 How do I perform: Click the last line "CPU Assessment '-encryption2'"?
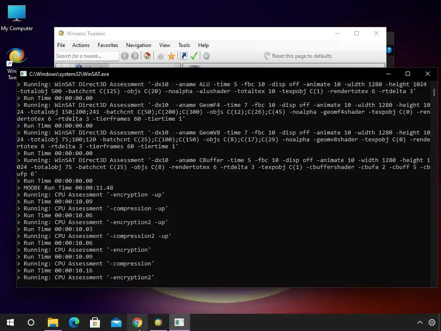click(104, 277)
